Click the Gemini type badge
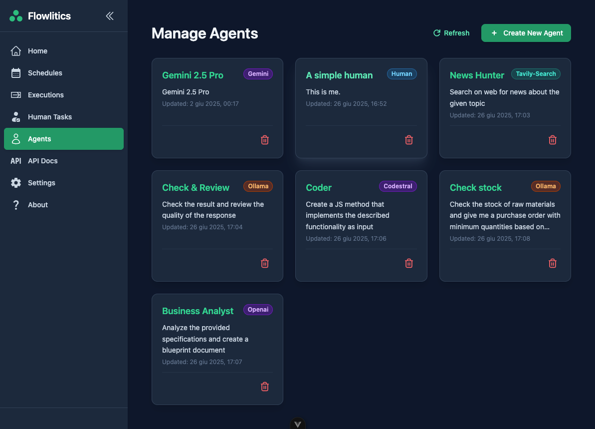This screenshot has height=429, width=595. click(x=258, y=74)
